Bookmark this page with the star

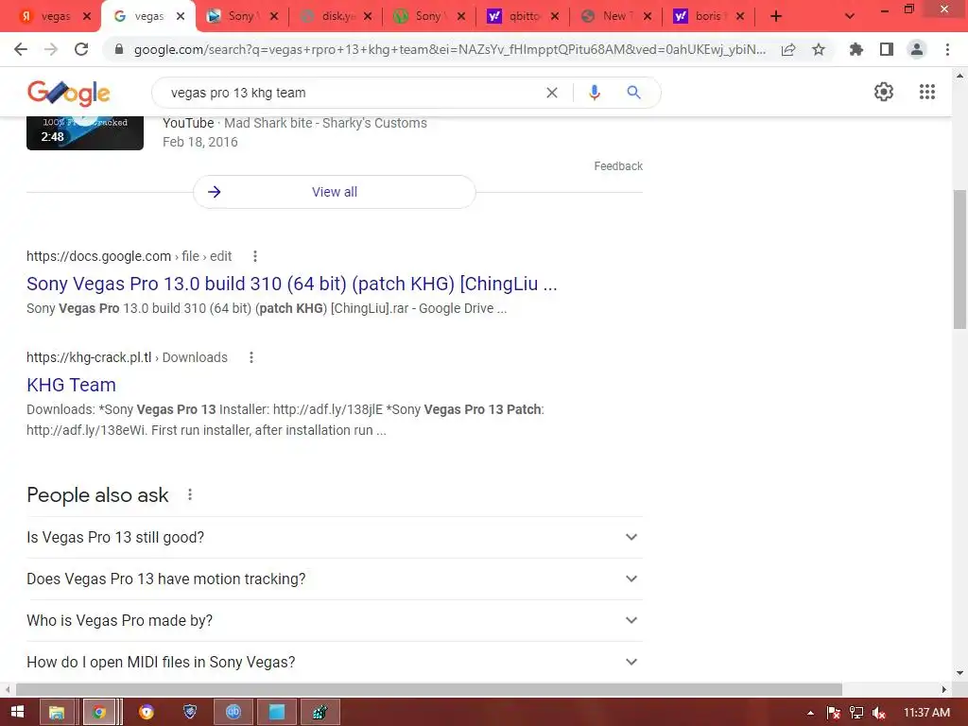(819, 49)
